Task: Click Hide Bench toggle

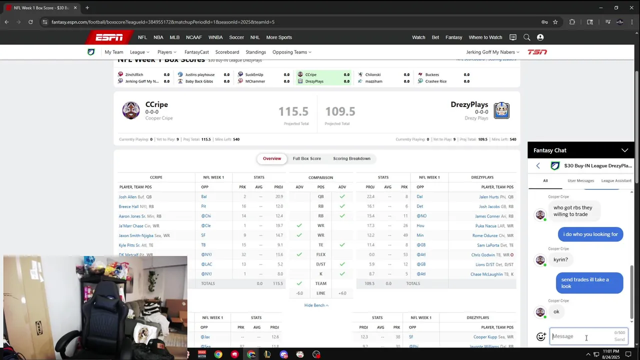Action: [316, 305]
